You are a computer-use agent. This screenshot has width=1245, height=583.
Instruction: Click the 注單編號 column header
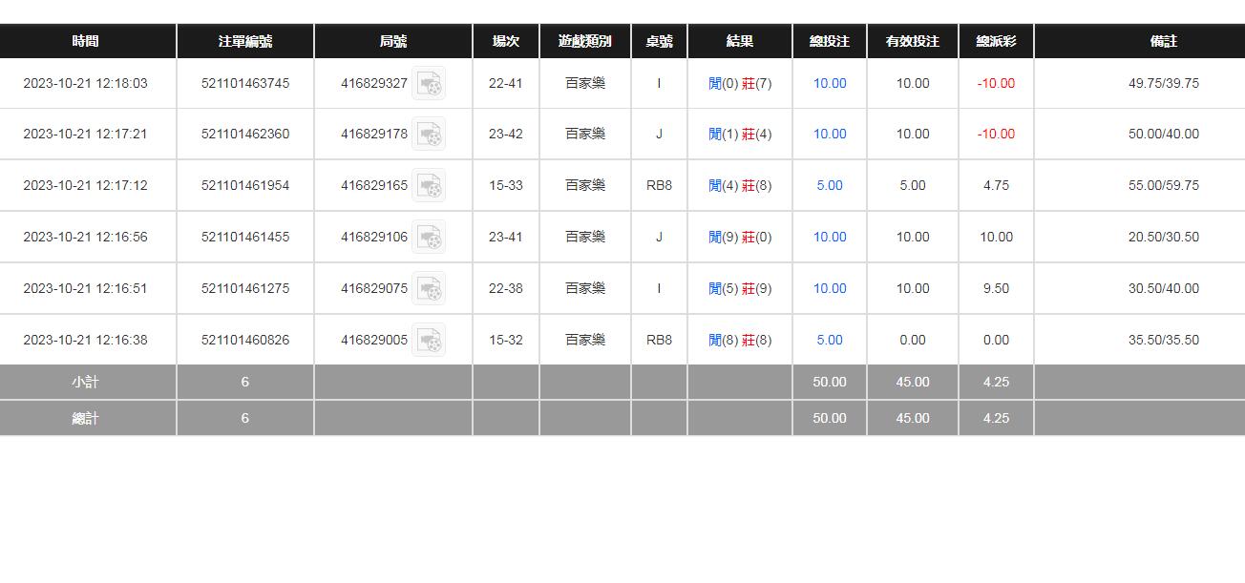pyautogui.click(x=245, y=42)
